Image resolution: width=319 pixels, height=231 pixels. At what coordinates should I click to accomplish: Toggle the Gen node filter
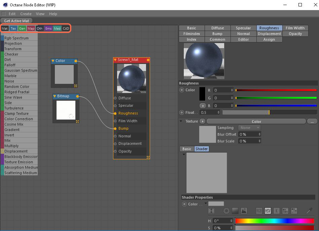pos(22,29)
